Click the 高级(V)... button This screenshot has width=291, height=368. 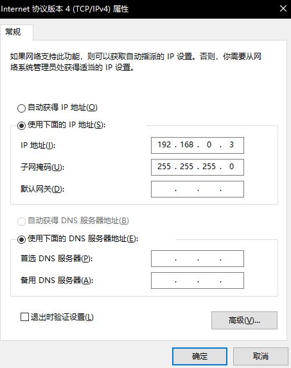click(244, 320)
